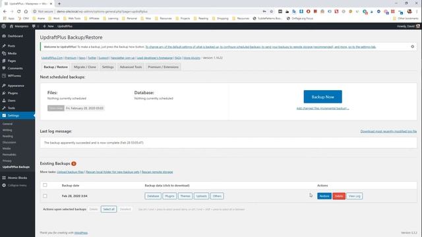Click the WordPress link in footer
The height and width of the screenshot is (237, 422).
tap(80, 232)
